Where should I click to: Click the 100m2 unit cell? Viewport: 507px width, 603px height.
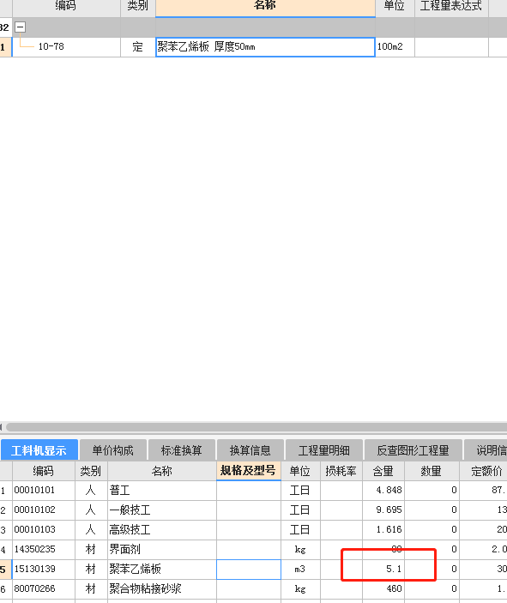395,47
